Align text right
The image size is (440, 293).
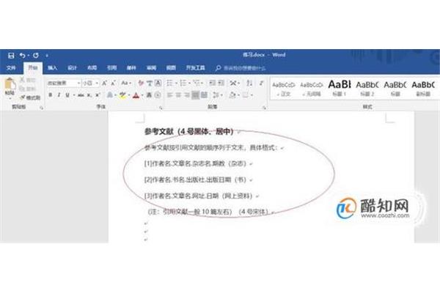click(x=186, y=95)
